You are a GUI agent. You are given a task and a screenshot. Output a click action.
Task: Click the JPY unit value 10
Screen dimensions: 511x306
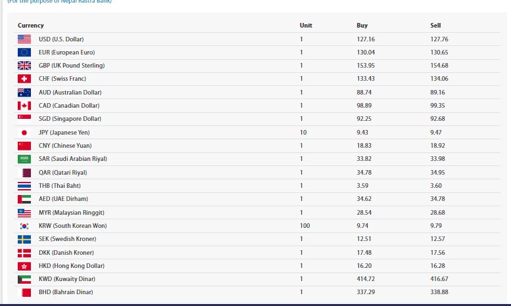(x=303, y=133)
